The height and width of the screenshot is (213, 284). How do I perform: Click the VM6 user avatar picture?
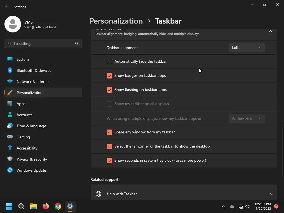click(13, 24)
